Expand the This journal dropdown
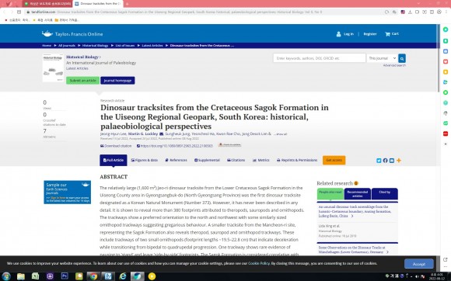This screenshot has height=281, width=451. click(x=383, y=58)
